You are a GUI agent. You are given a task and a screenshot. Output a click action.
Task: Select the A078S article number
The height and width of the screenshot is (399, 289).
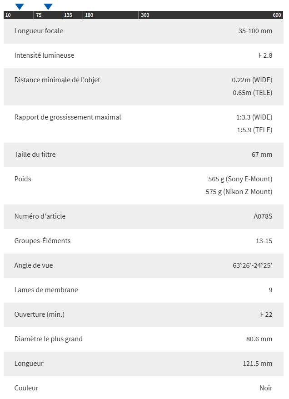(x=263, y=216)
